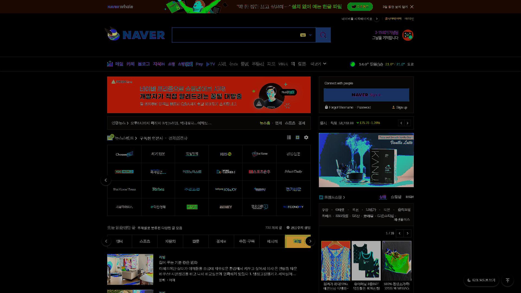This screenshot has width=521, height=293.
Task: Close the Whale promotional banner
Action: pyautogui.click(x=412, y=7)
